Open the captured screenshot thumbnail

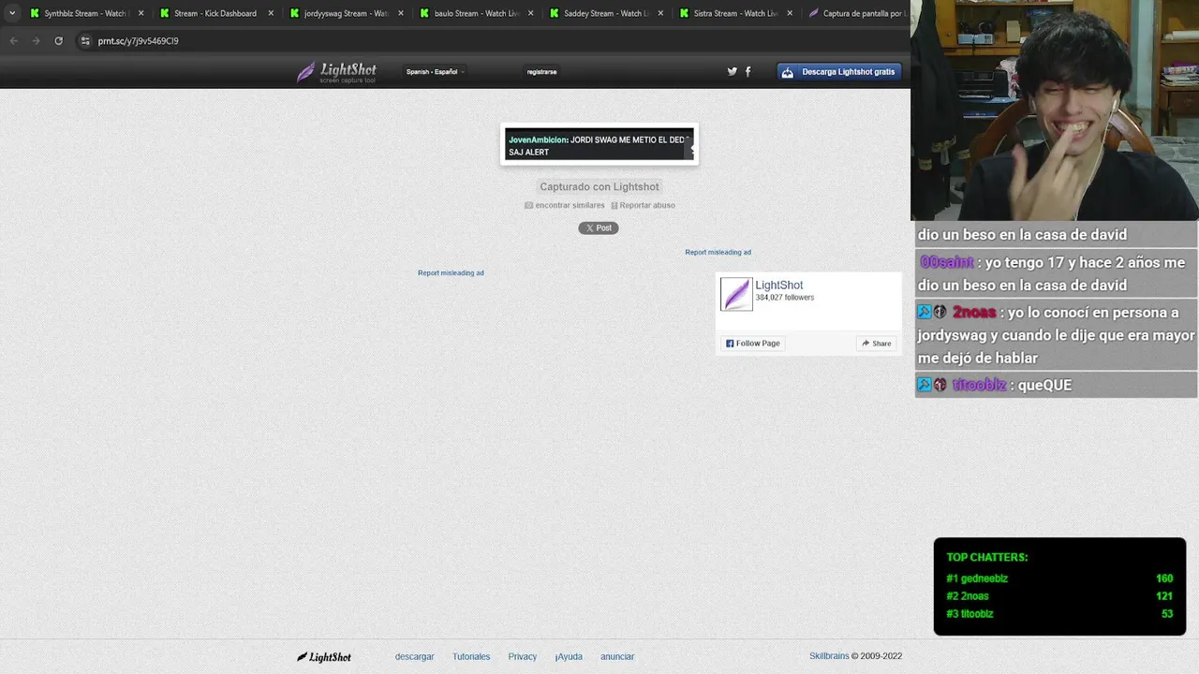(x=599, y=144)
